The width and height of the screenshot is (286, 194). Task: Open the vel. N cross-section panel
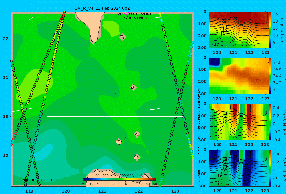tap(239, 122)
